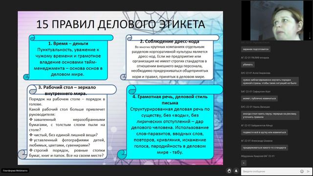
Task: Click the last sender name ending "БАГ 22-01"
Action: click(x=258, y=156)
